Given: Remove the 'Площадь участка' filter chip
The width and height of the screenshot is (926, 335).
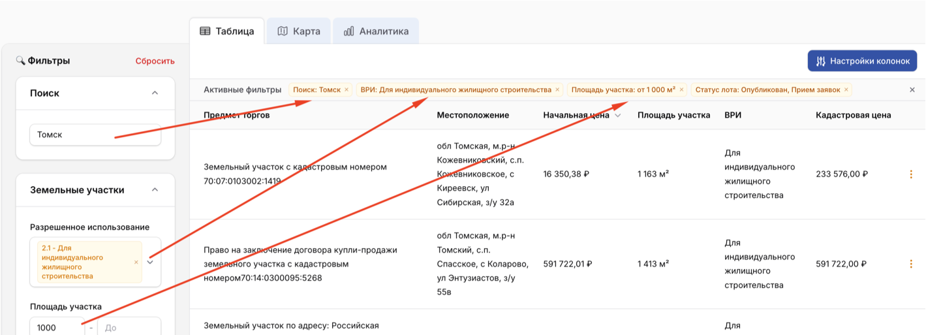Looking at the screenshot, I should pos(682,90).
